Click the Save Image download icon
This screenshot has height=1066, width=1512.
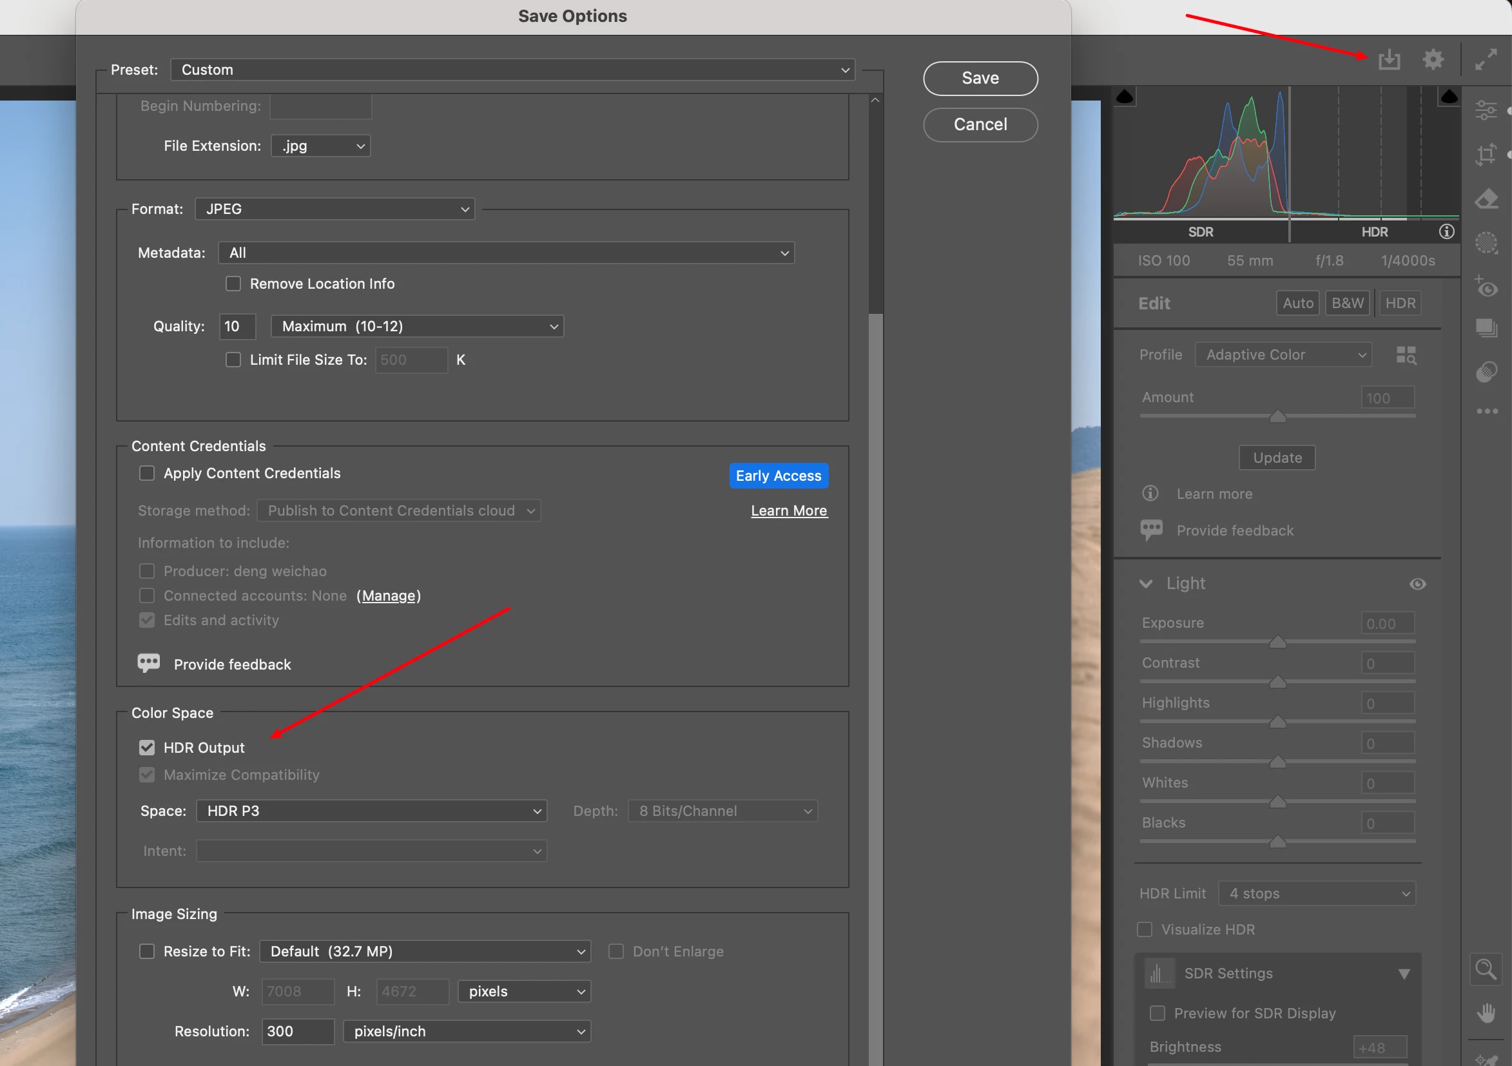point(1389,60)
